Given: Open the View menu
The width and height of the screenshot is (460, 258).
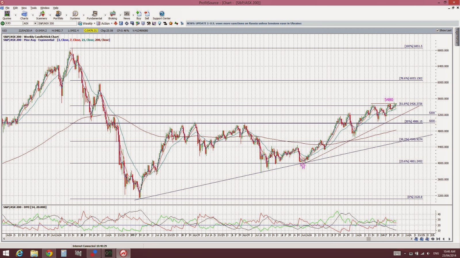Looking at the screenshot, I should tap(24, 8).
